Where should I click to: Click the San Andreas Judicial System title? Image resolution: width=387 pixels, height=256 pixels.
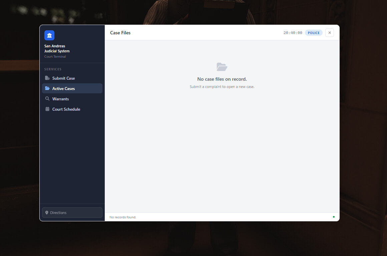pos(57,49)
